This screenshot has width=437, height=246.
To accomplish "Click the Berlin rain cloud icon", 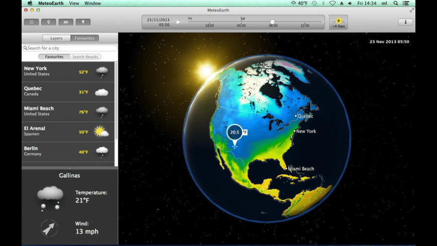I will pos(102,152).
